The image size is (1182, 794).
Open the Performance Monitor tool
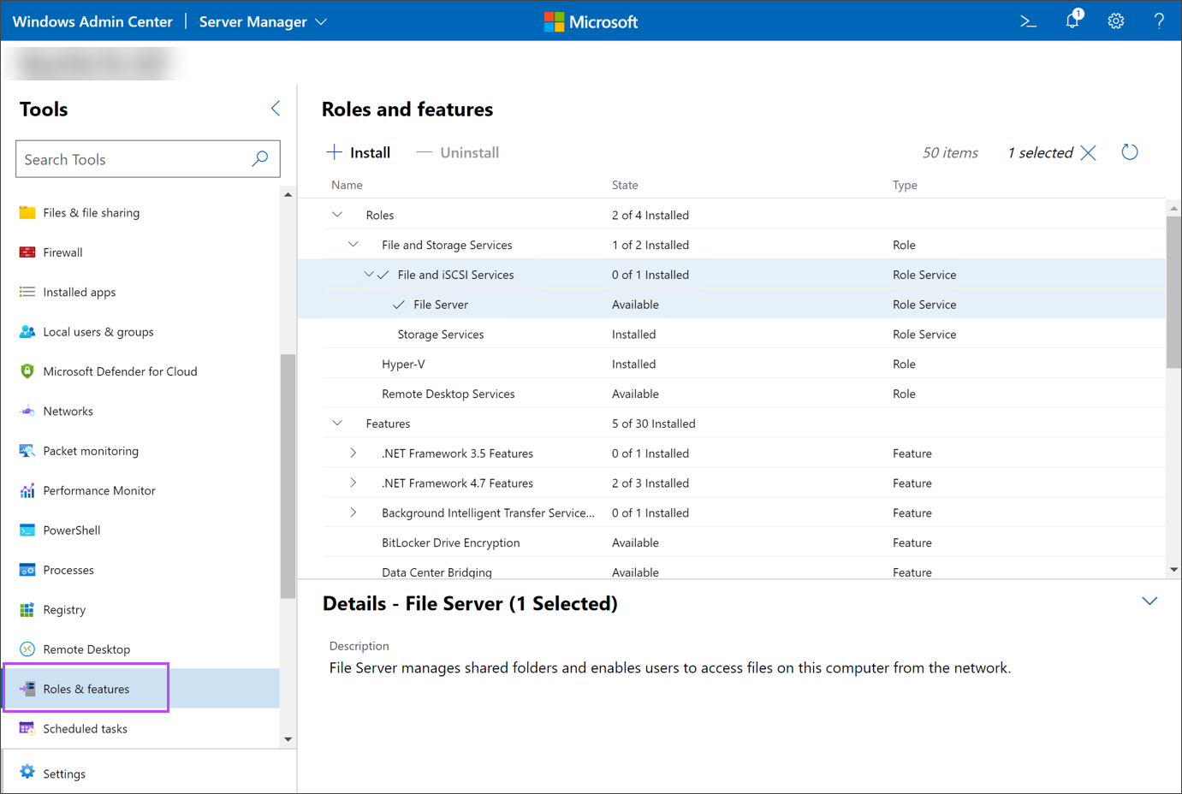point(99,490)
